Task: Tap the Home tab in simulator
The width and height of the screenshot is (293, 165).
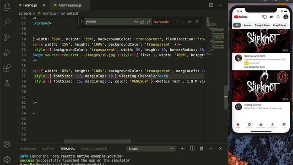Action: point(238,126)
